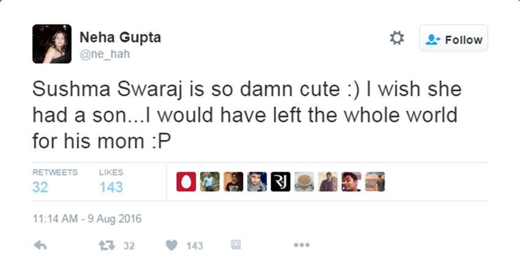Open the last avatar in likers row
This screenshot has width=520, height=278.
click(x=375, y=182)
